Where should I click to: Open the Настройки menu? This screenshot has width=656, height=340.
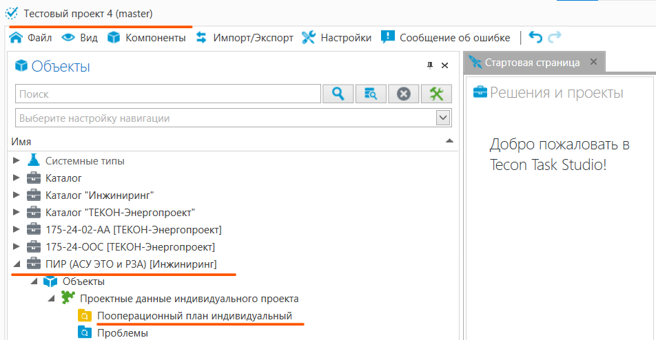(x=337, y=38)
